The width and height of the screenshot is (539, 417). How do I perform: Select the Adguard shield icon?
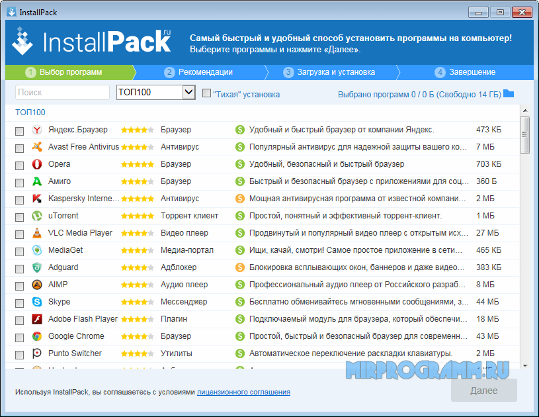point(37,267)
